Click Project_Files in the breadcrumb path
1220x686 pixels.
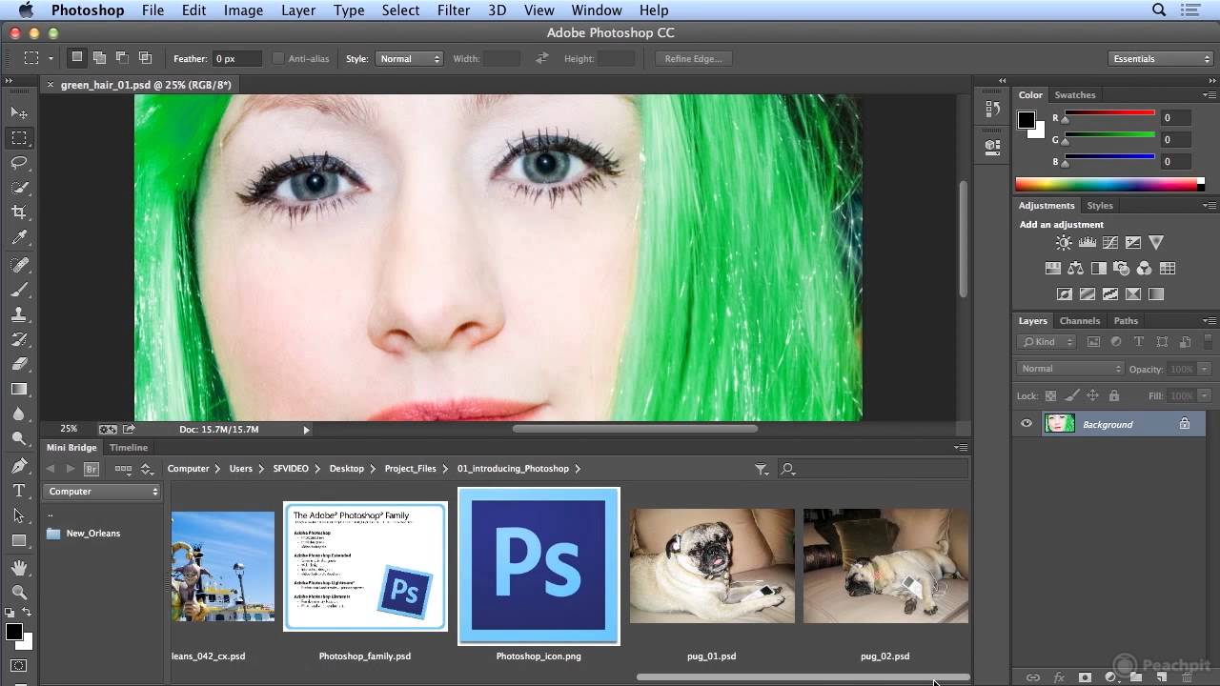click(410, 469)
